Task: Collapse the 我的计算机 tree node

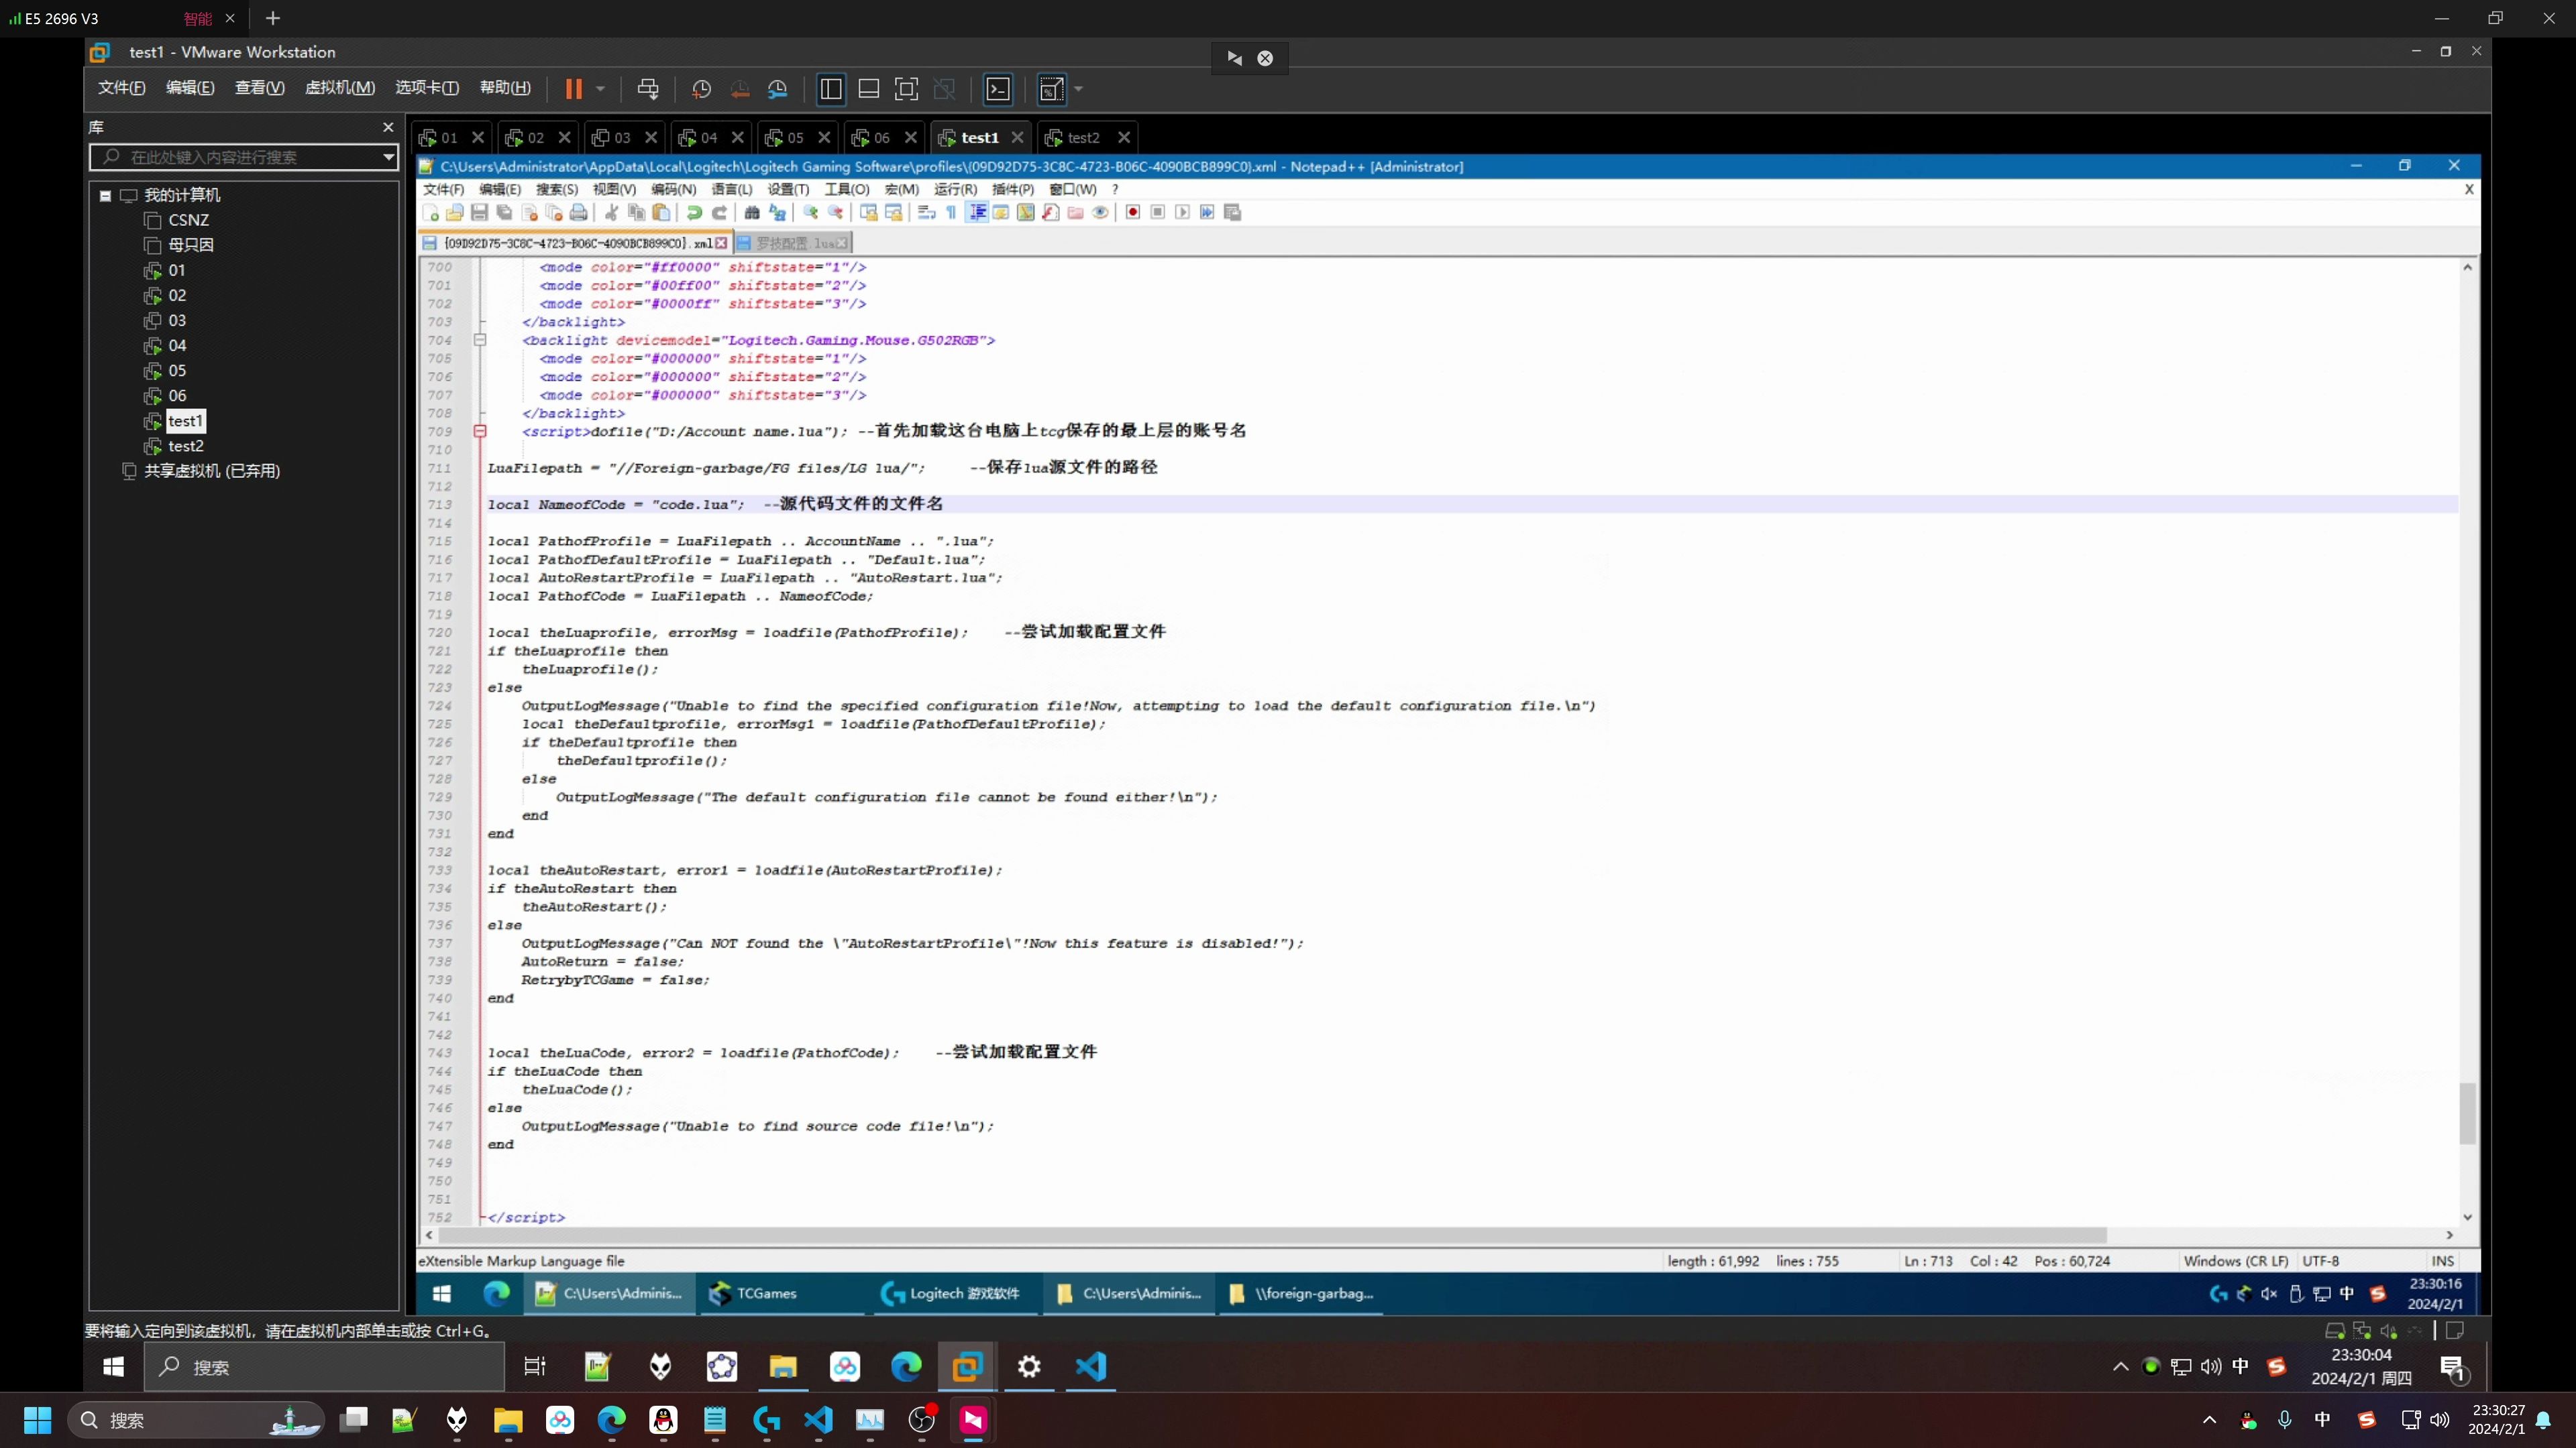Action: pyautogui.click(x=105, y=196)
